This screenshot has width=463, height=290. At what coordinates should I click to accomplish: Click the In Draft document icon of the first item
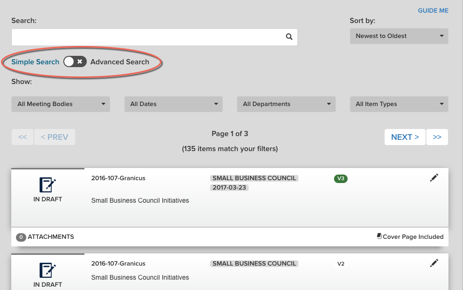pos(48,185)
